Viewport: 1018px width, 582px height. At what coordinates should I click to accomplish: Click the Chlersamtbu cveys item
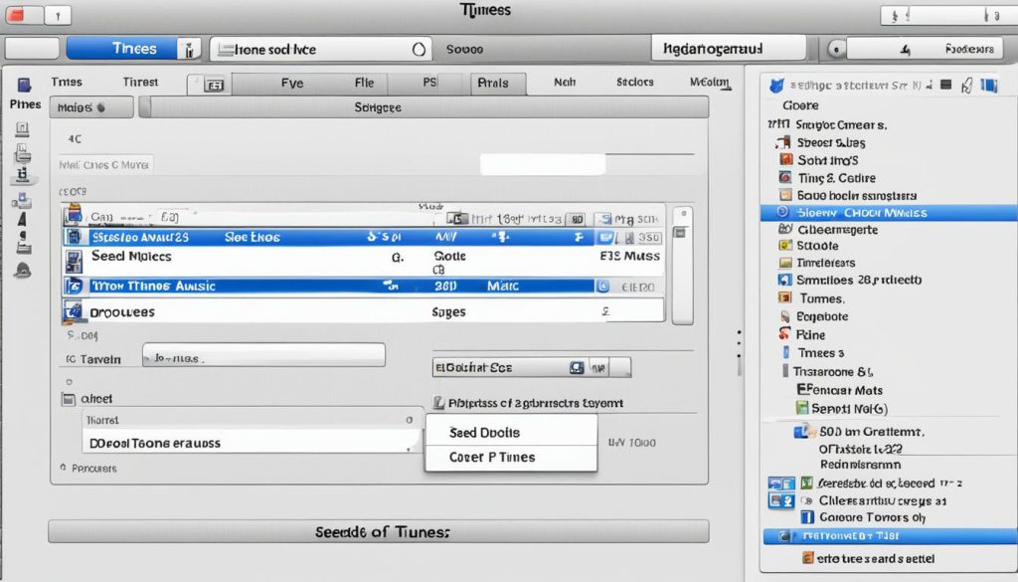click(x=883, y=500)
